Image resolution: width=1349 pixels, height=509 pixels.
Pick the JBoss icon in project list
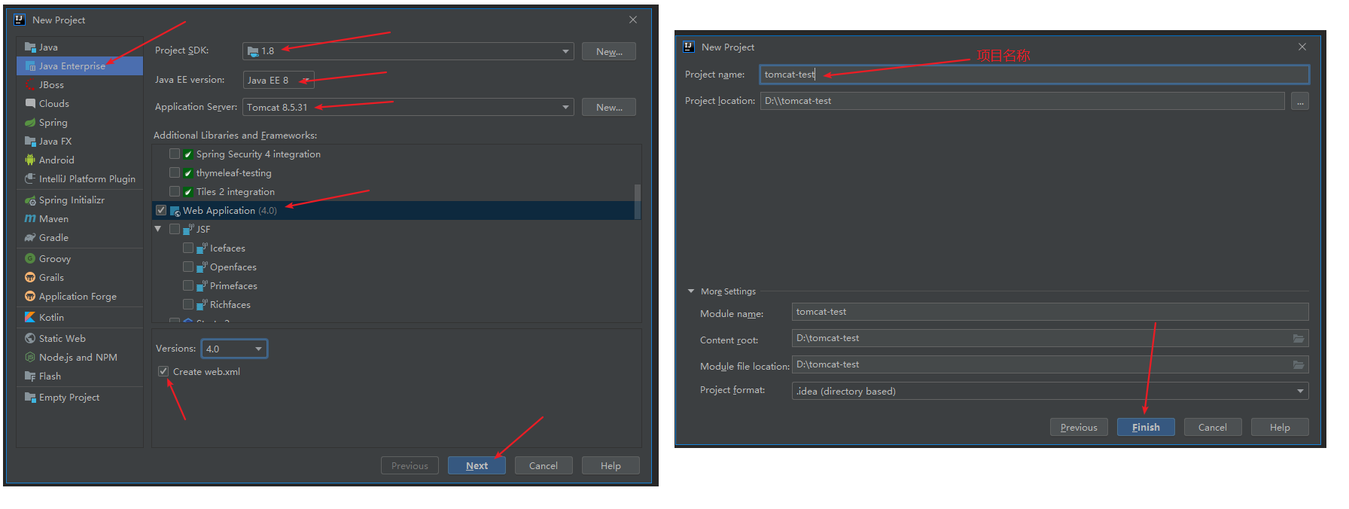click(x=30, y=85)
